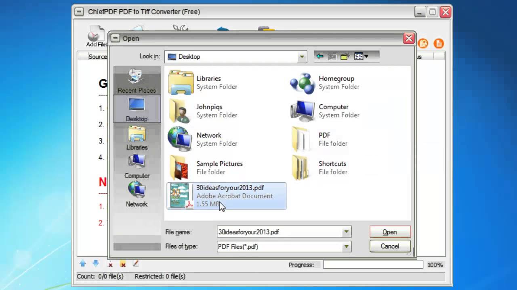Viewport: 517px width, 290px height.
Task: Click the Count: 0/0 file(s) status text
Action: 100,276
